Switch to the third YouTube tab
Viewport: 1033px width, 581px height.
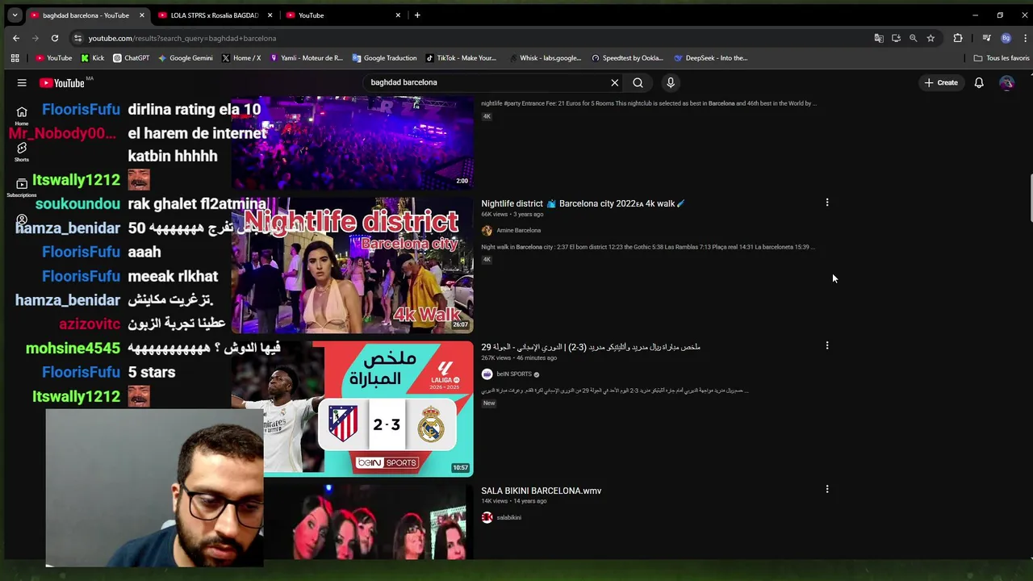coord(343,15)
